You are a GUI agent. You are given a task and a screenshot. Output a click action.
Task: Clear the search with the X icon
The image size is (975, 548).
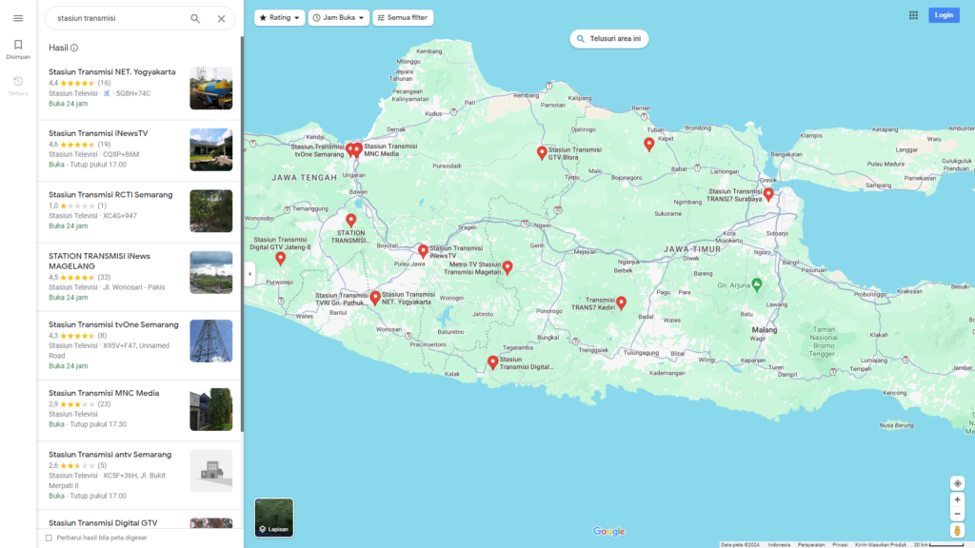pyautogui.click(x=221, y=19)
